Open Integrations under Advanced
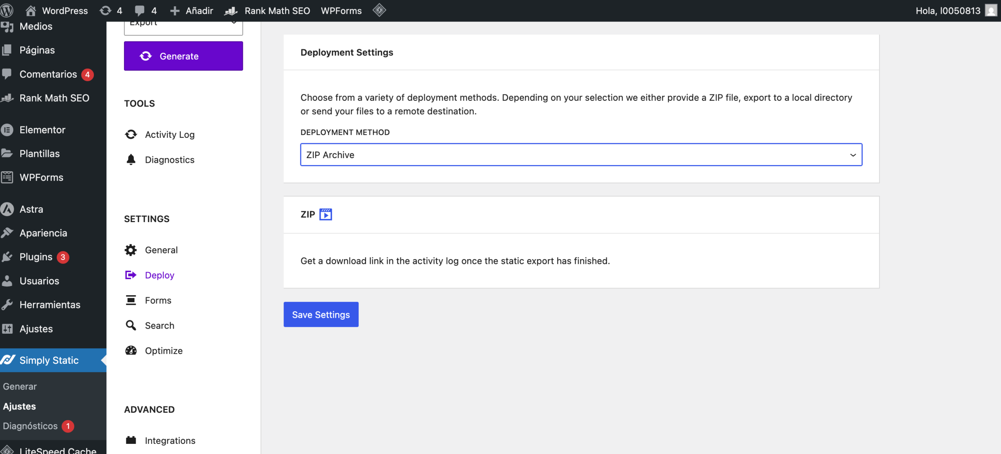This screenshot has width=1001, height=454. click(170, 440)
